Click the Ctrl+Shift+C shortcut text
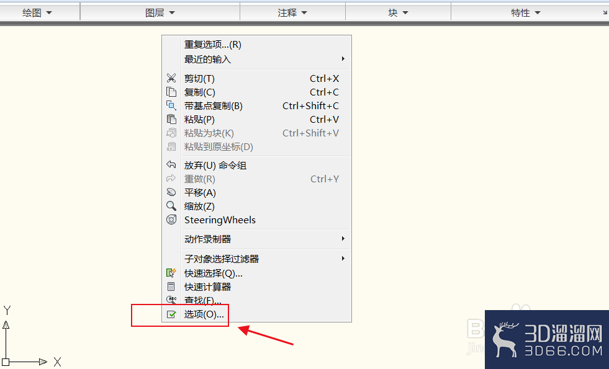Image resolution: width=609 pixels, height=369 pixels. pyautogui.click(x=311, y=106)
